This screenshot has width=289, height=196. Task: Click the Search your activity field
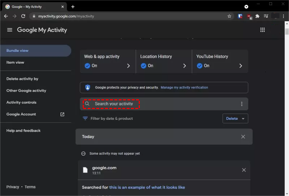point(114,104)
